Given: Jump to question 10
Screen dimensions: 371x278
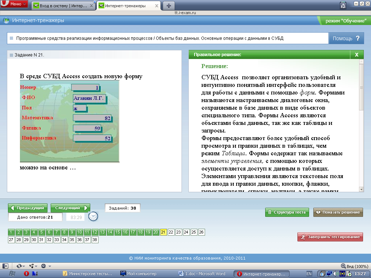Looking at the screenshot, I should coord(79,232).
